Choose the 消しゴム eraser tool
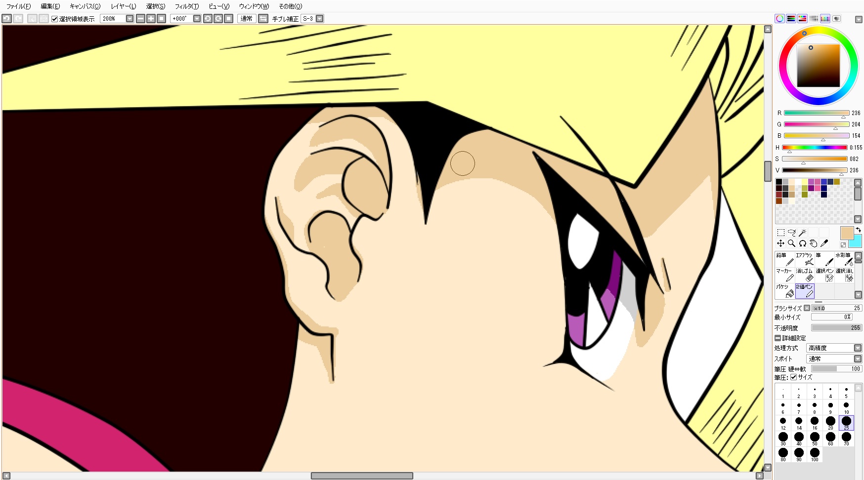This screenshot has width=864, height=480. point(805,275)
